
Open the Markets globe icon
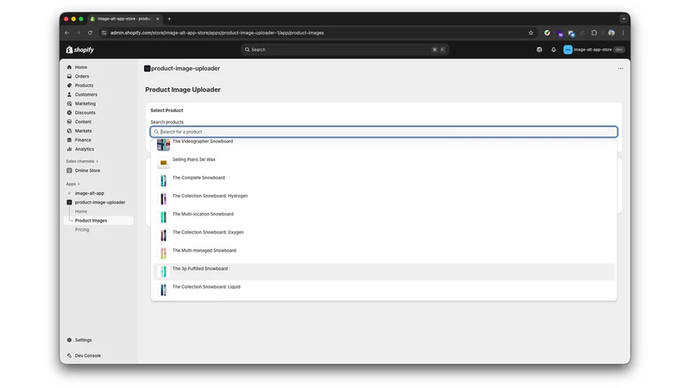69,131
